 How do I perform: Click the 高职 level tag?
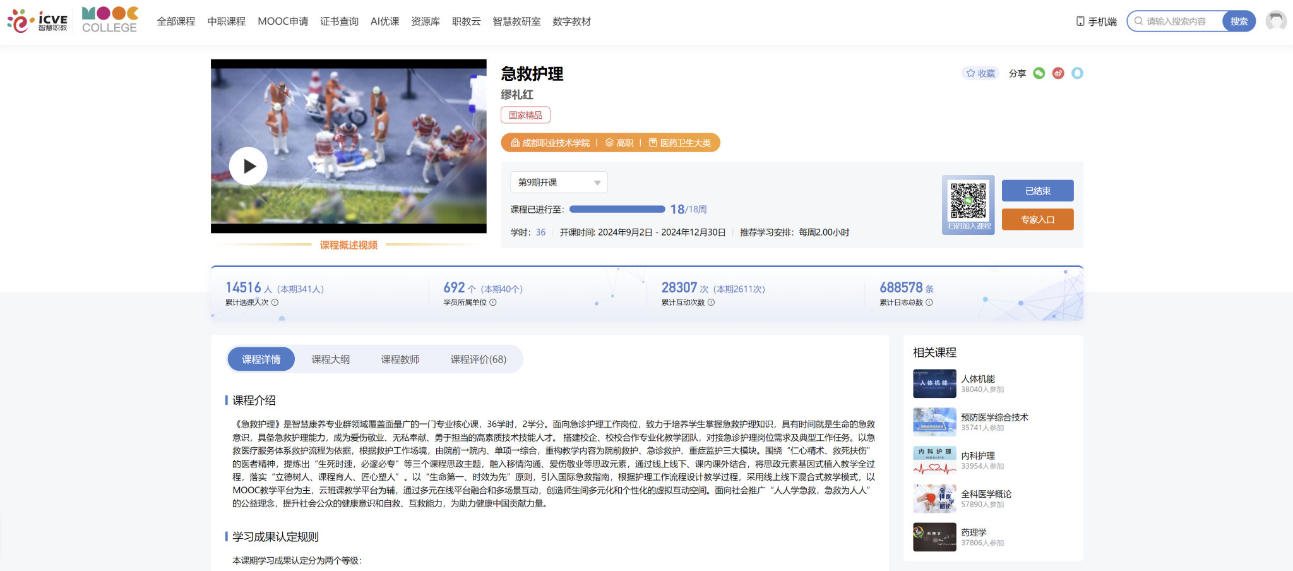(619, 143)
